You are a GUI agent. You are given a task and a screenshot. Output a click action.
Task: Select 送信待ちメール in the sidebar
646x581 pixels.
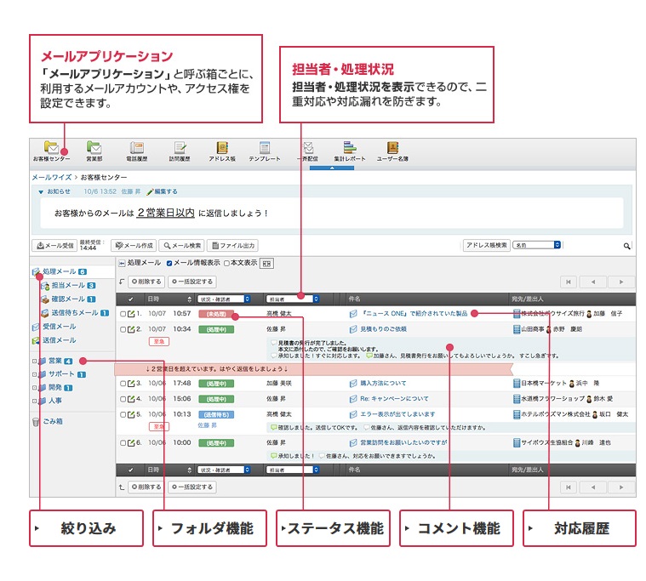[x=75, y=313]
